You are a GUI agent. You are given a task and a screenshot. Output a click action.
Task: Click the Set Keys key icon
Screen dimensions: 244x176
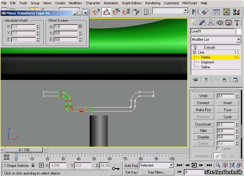coord(116,169)
